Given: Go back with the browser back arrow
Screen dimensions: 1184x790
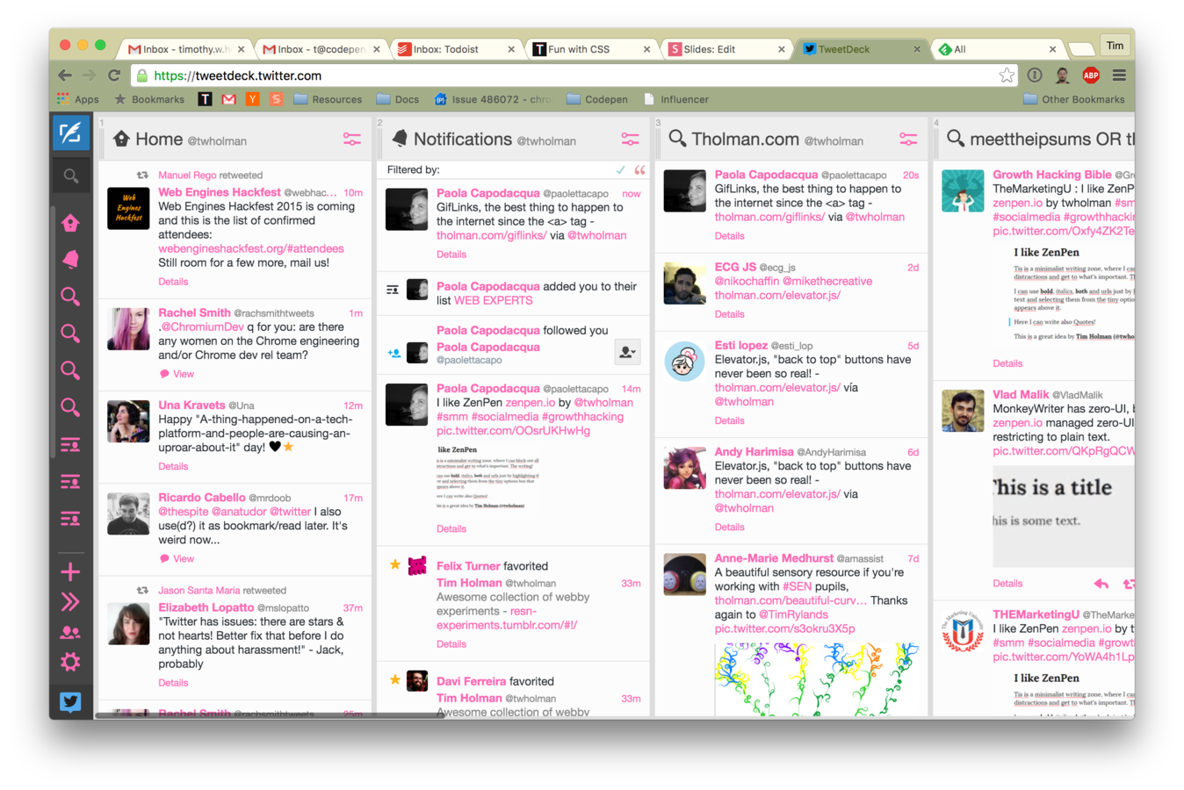Looking at the screenshot, I should (x=65, y=75).
